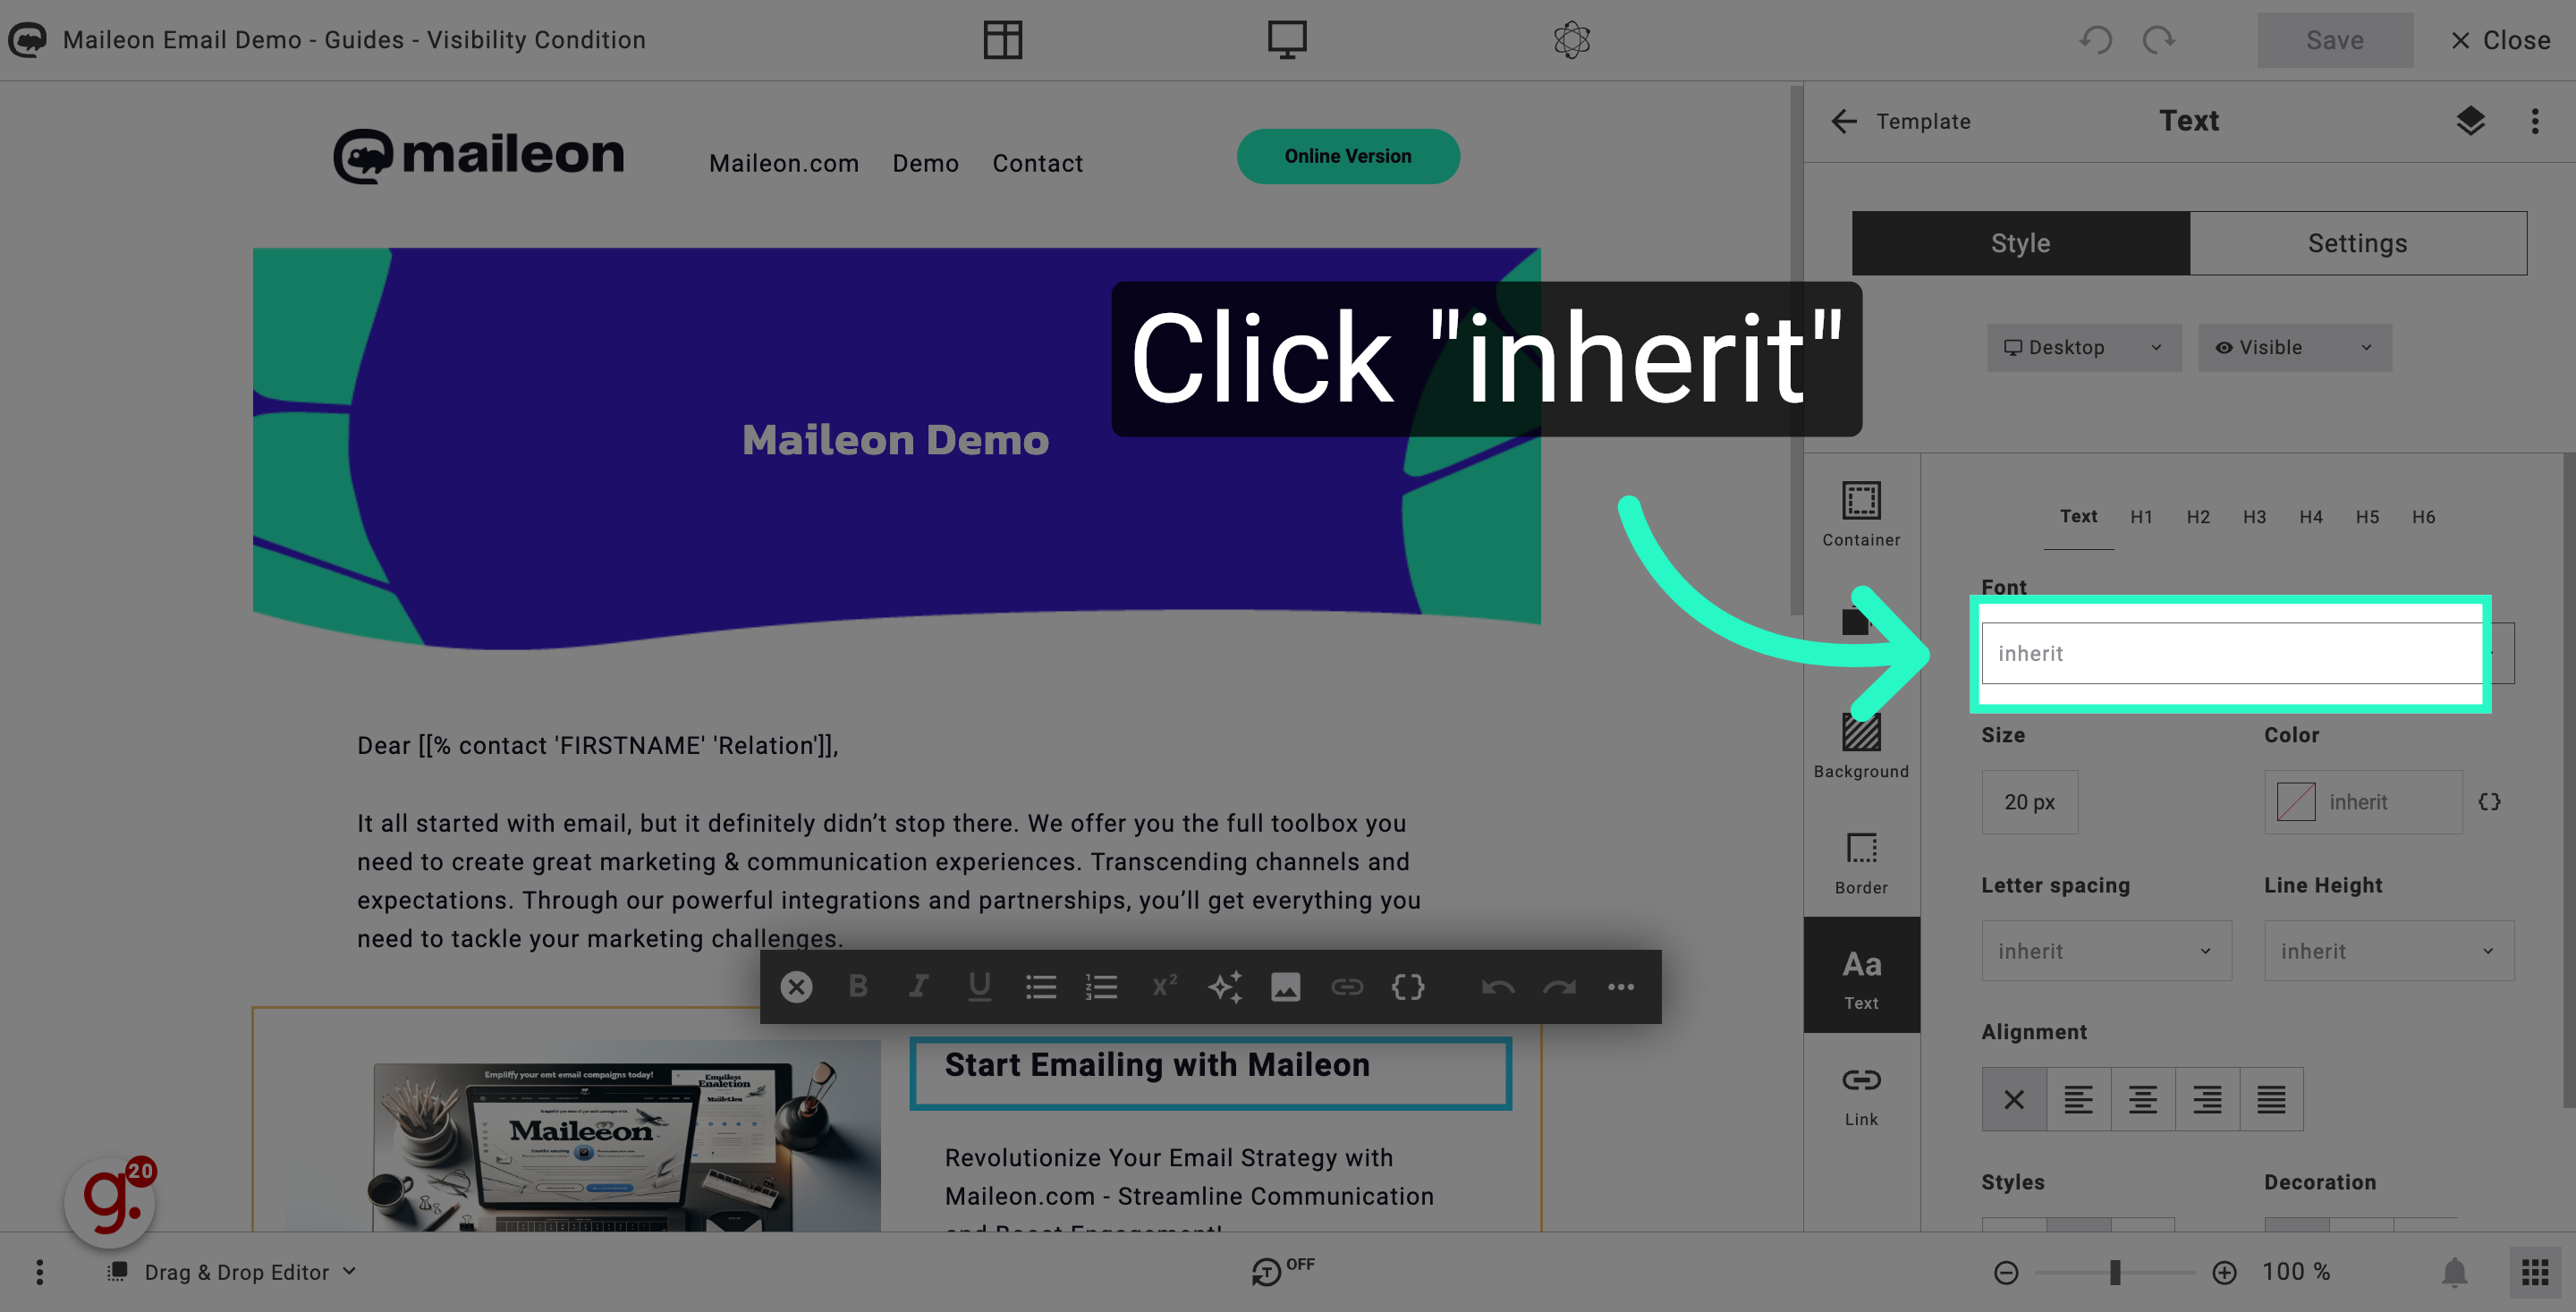
Task: Open bottom-left vertical dots menu
Action: tap(40, 1272)
